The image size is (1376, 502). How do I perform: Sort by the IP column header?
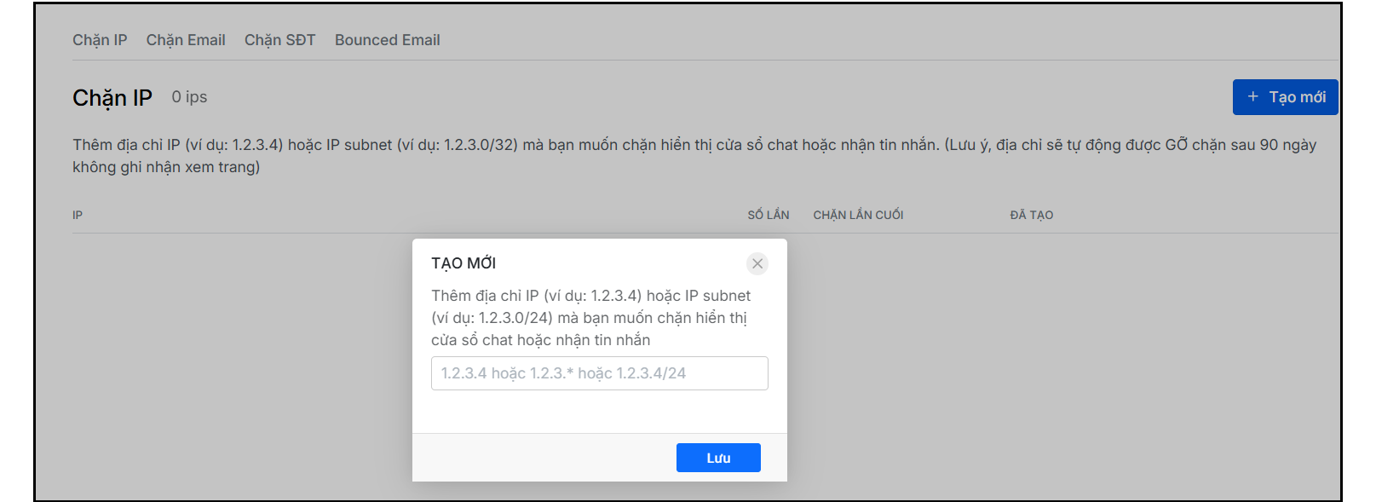(x=78, y=215)
